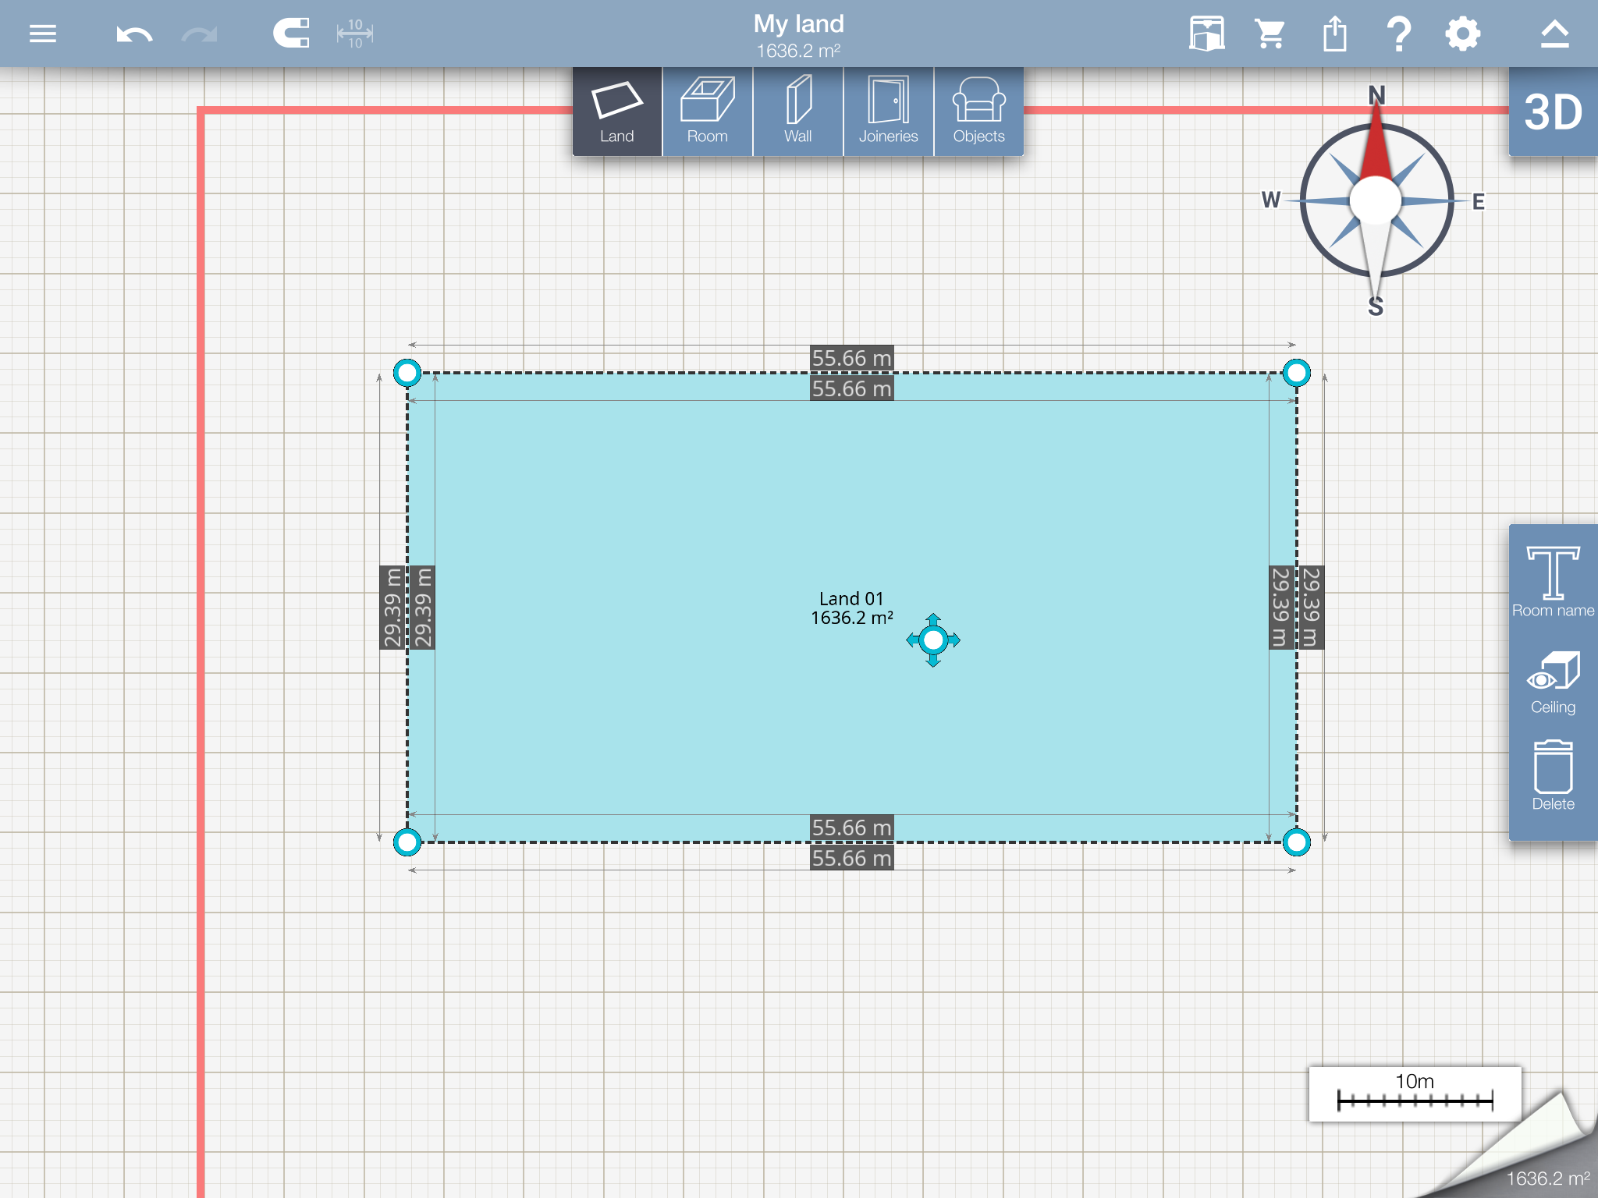1598x1198 pixels.
Task: Toggle the dimension display icon
Action: tap(355, 34)
